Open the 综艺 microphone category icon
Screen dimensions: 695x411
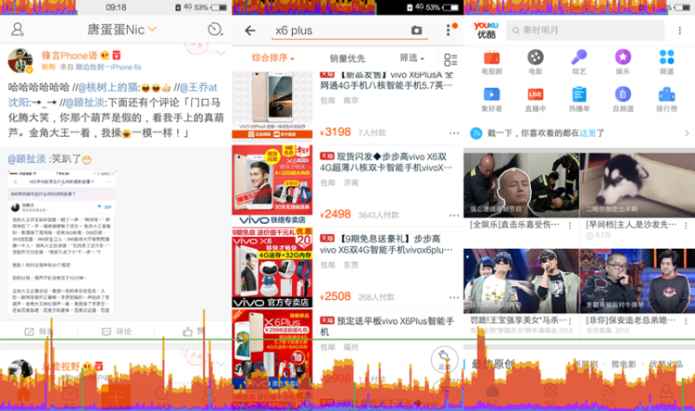pyautogui.click(x=579, y=57)
